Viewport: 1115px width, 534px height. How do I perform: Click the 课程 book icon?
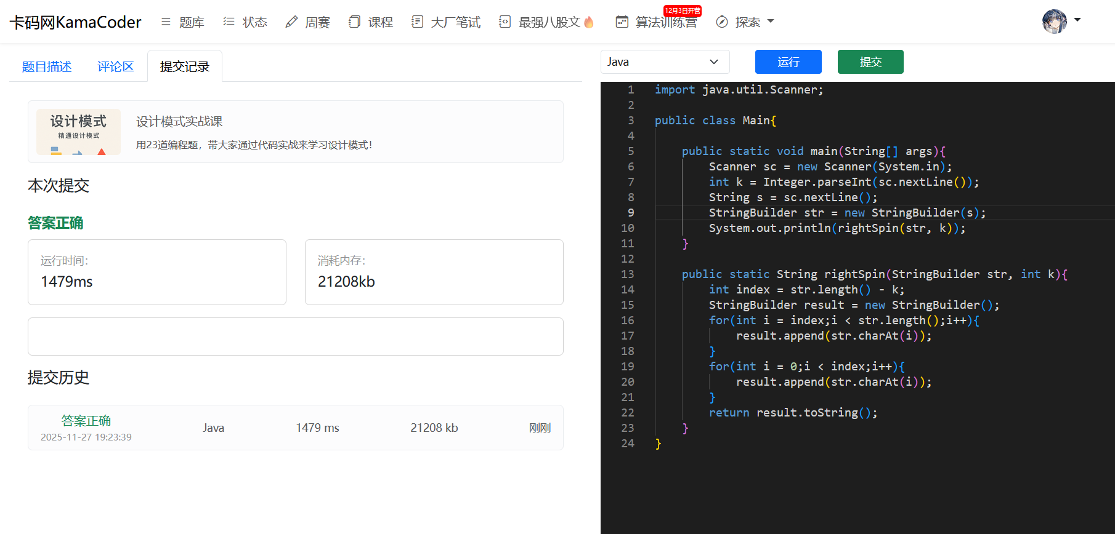point(354,22)
